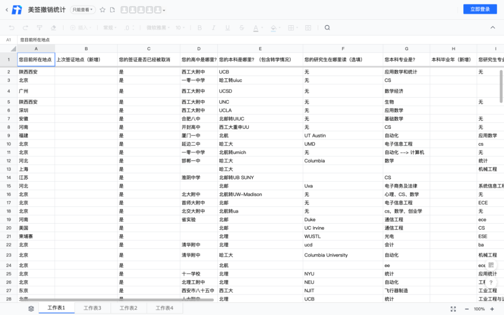The image size is (504, 315).
Task: Adjust decimal places stepper
Action: (130, 28)
